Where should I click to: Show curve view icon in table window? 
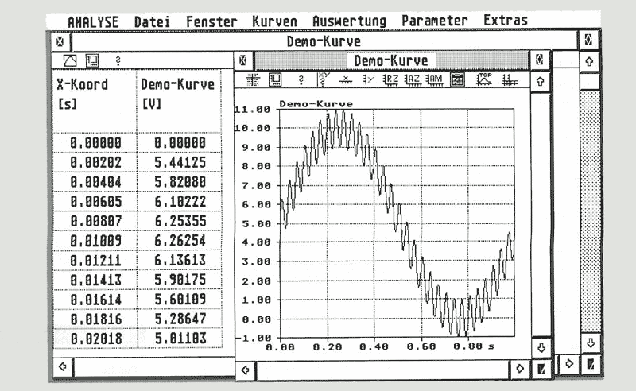pyautogui.click(x=68, y=60)
